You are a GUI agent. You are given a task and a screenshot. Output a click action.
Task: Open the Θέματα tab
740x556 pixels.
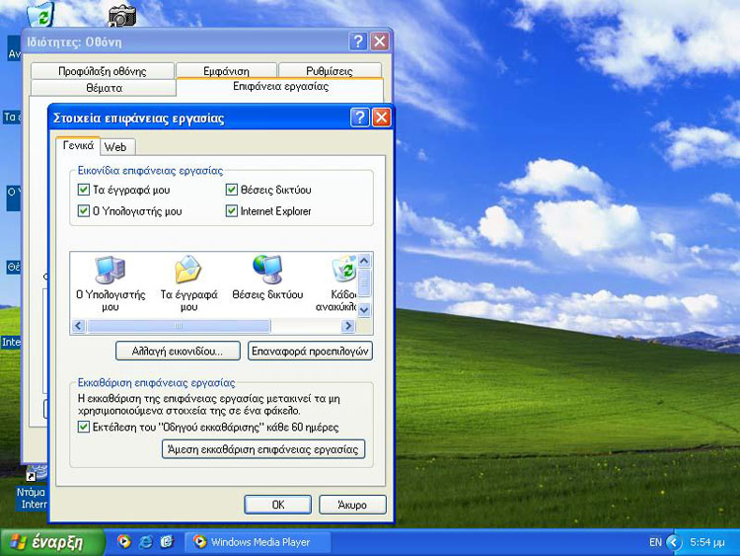(104, 88)
